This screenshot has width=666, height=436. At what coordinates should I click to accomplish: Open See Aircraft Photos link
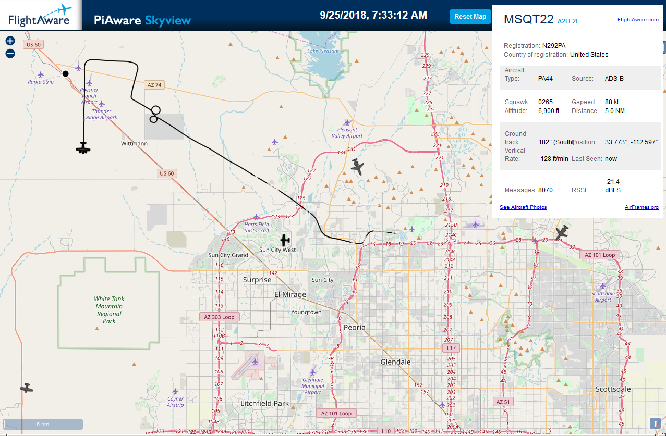point(523,207)
